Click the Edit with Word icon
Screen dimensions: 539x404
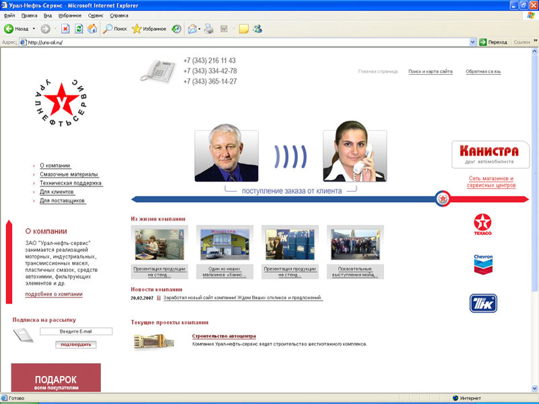pyautogui.click(x=224, y=29)
